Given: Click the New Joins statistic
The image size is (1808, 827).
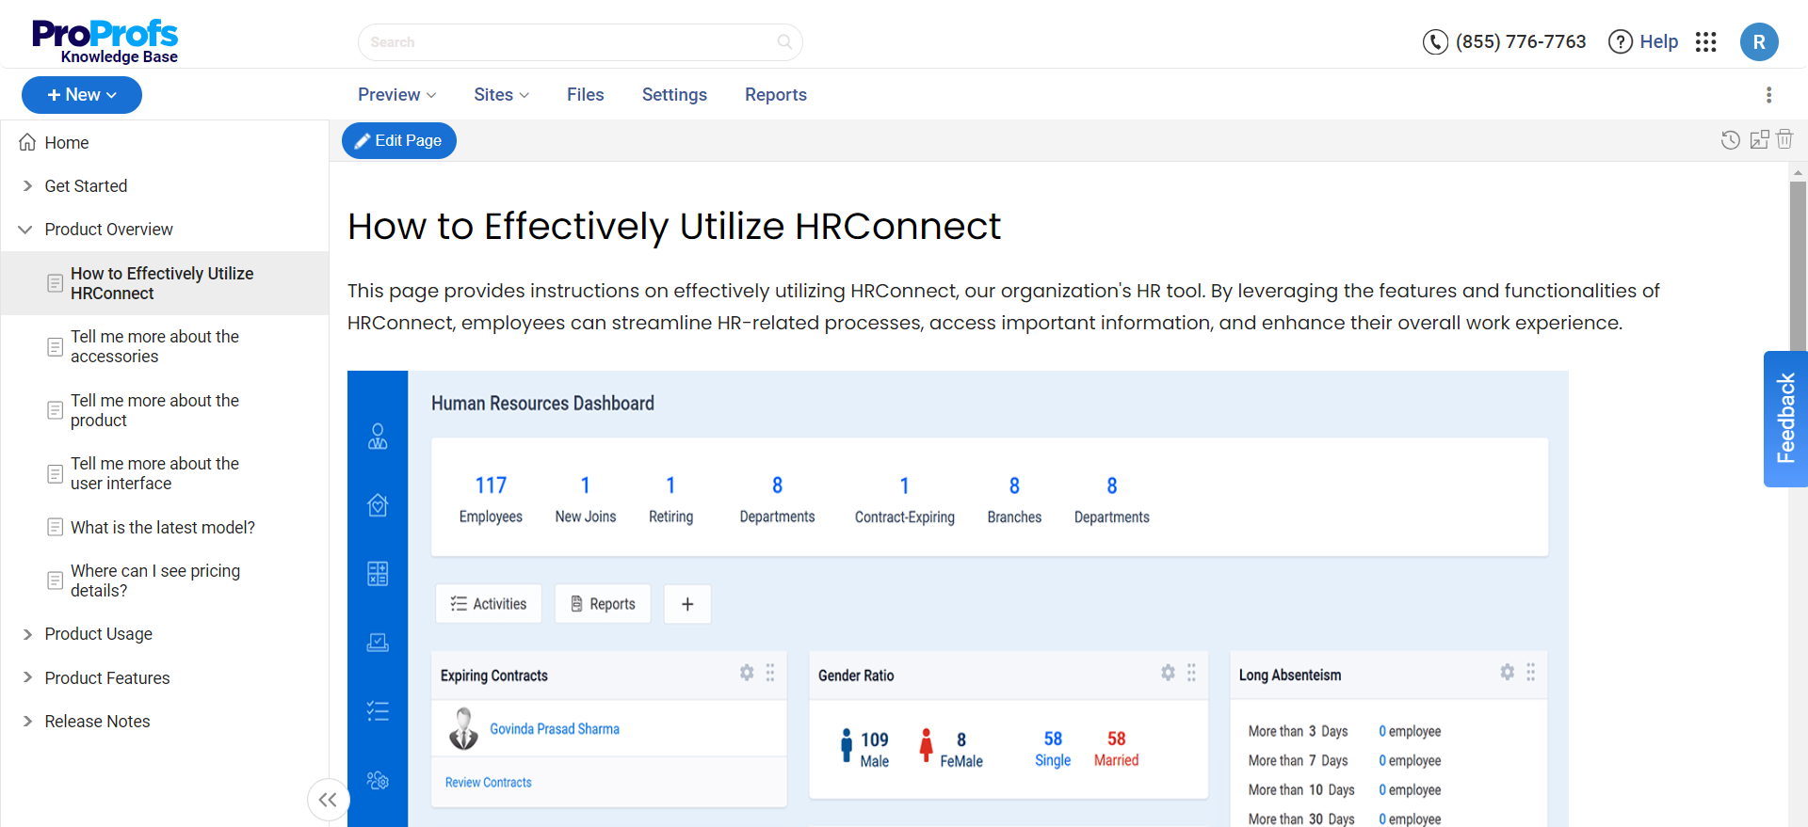Looking at the screenshot, I should (x=586, y=500).
